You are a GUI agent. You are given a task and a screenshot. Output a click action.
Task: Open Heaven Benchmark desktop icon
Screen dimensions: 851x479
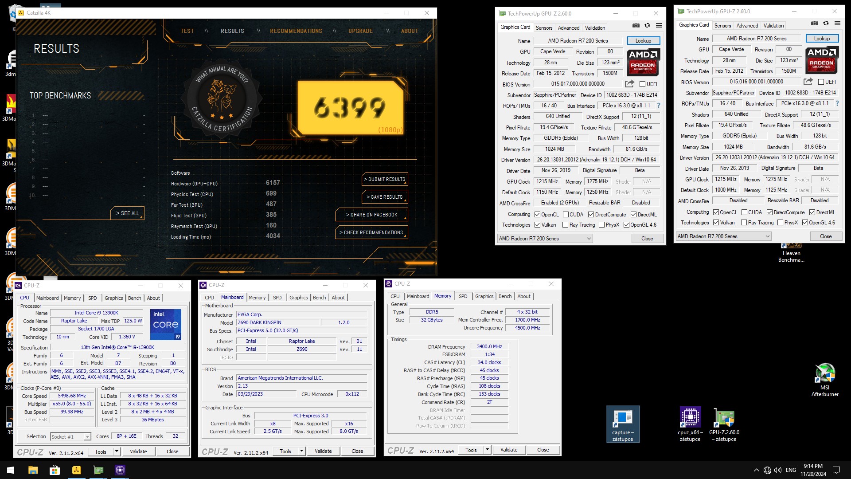coord(791,253)
